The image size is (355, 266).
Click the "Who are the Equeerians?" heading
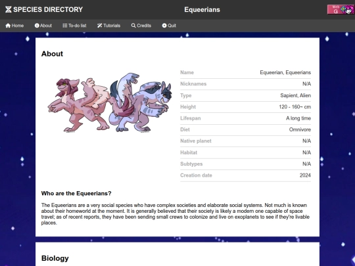pyautogui.click(x=76, y=193)
